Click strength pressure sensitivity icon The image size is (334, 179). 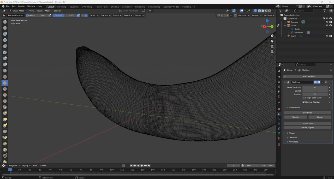pyautogui.click(x=78, y=15)
